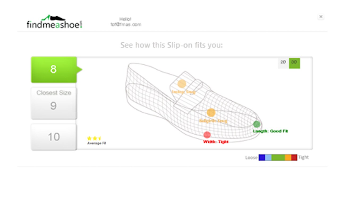Select shoe size 10 tab

(x=54, y=137)
